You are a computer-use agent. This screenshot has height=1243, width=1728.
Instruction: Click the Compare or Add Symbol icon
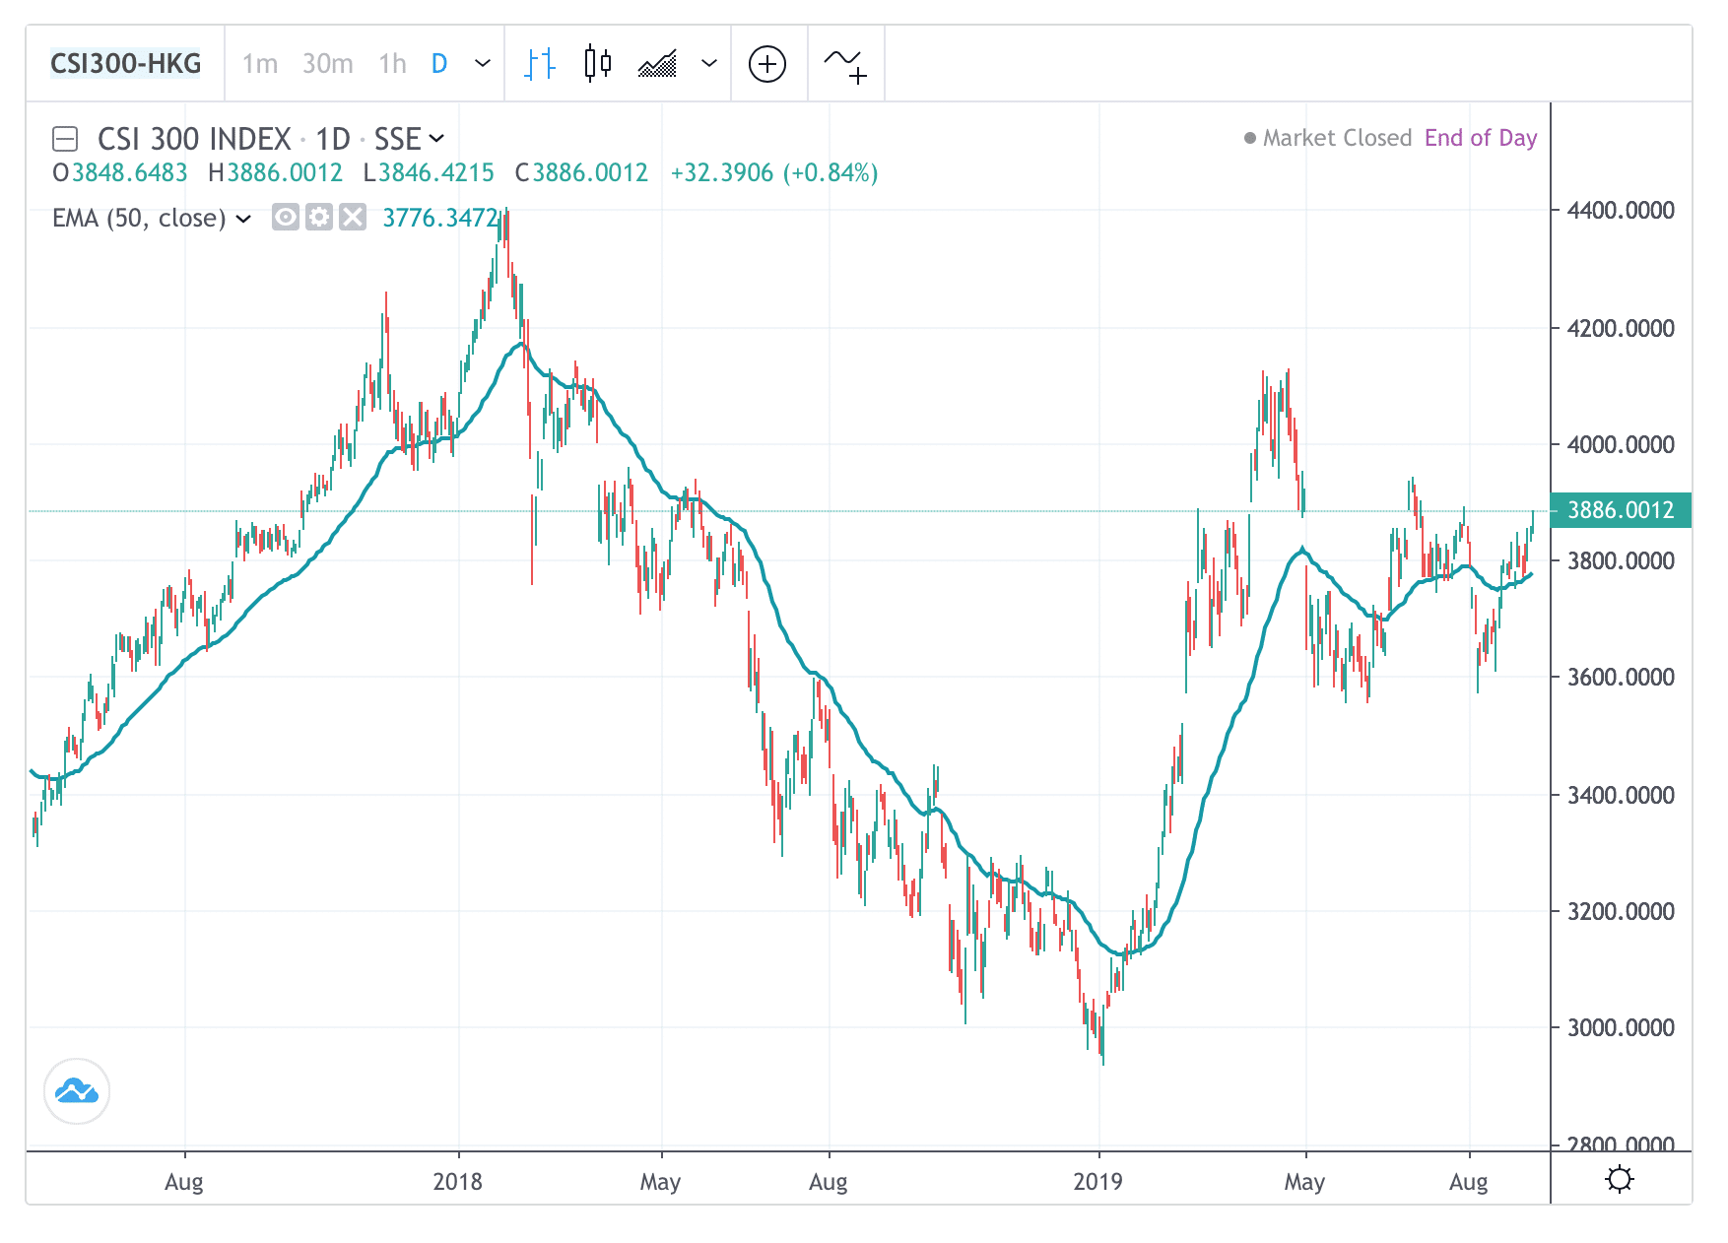coord(766,64)
